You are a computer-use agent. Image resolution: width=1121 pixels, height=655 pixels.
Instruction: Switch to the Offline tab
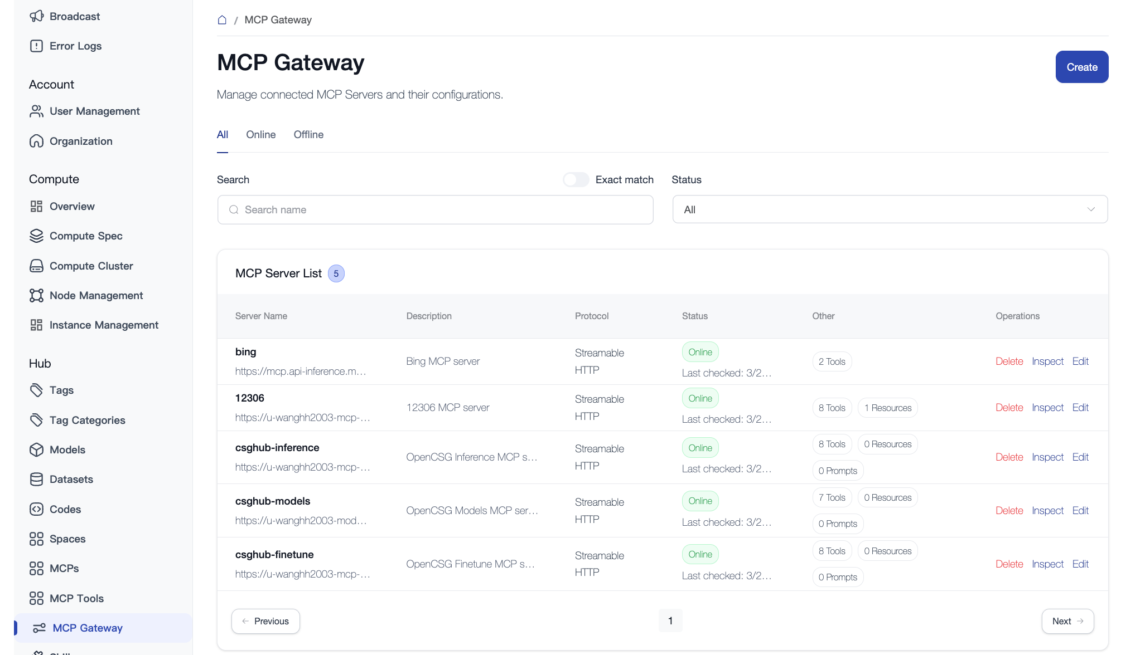pos(308,135)
